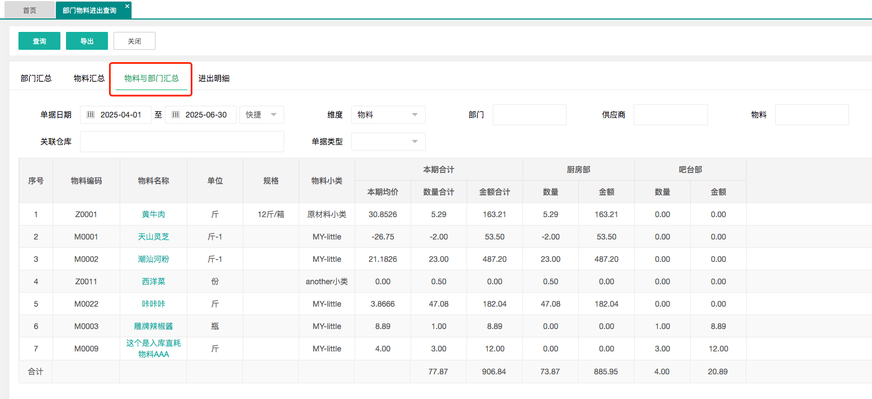Image resolution: width=872 pixels, height=399 pixels.
Task: Focus the 部门 filter input field
Action: (x=529, y=115)
